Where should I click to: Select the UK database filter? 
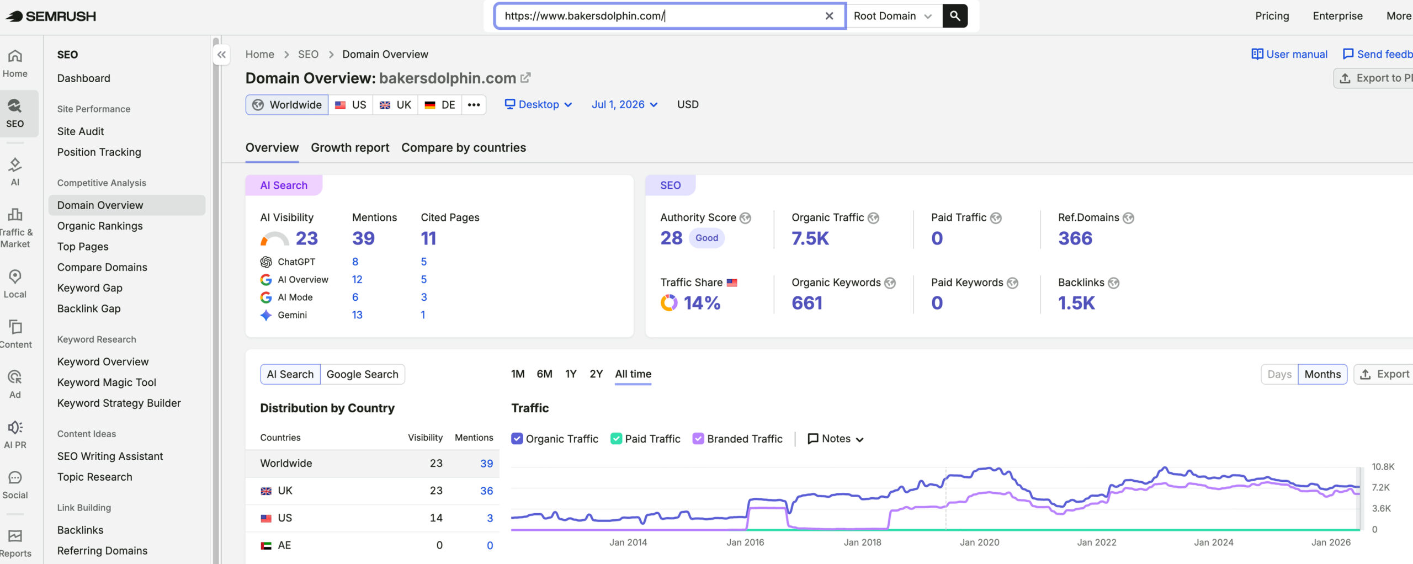pos(395,104)
